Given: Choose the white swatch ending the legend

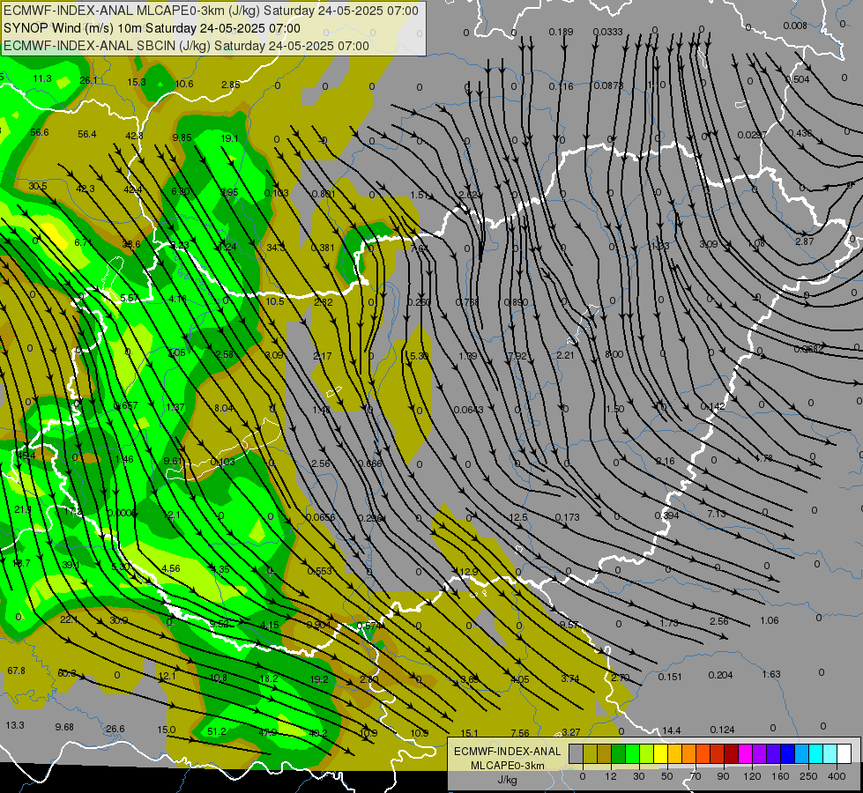Looking at the screenshot, I should point(844,753).
